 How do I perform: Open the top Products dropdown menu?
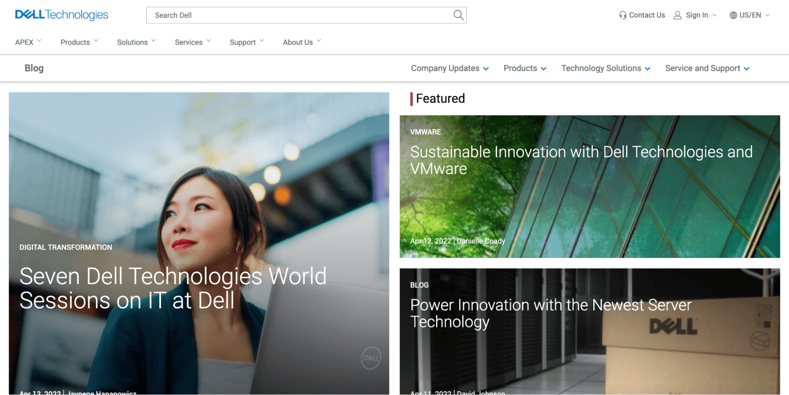coord(79,42)
